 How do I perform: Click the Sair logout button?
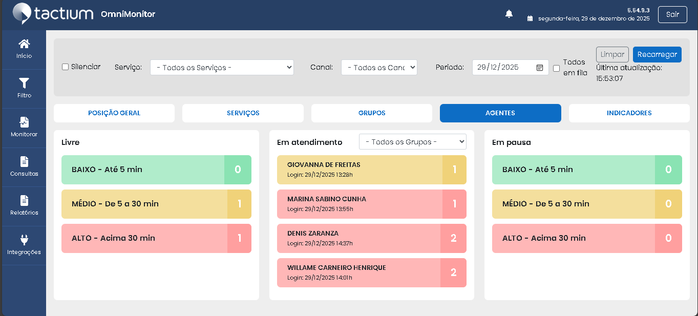click(672, 14)
